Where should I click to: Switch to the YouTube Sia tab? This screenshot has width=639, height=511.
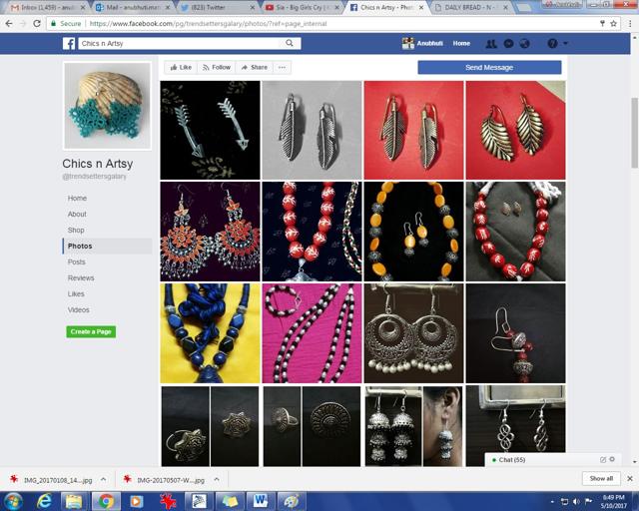[302, 7]
